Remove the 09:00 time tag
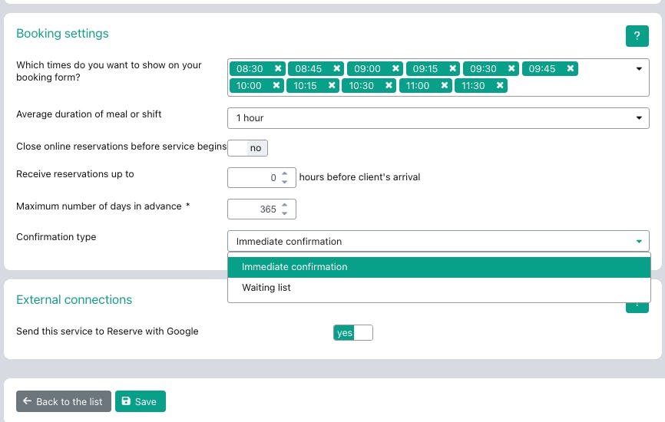 pyautogui.click(x=395, y=69)
